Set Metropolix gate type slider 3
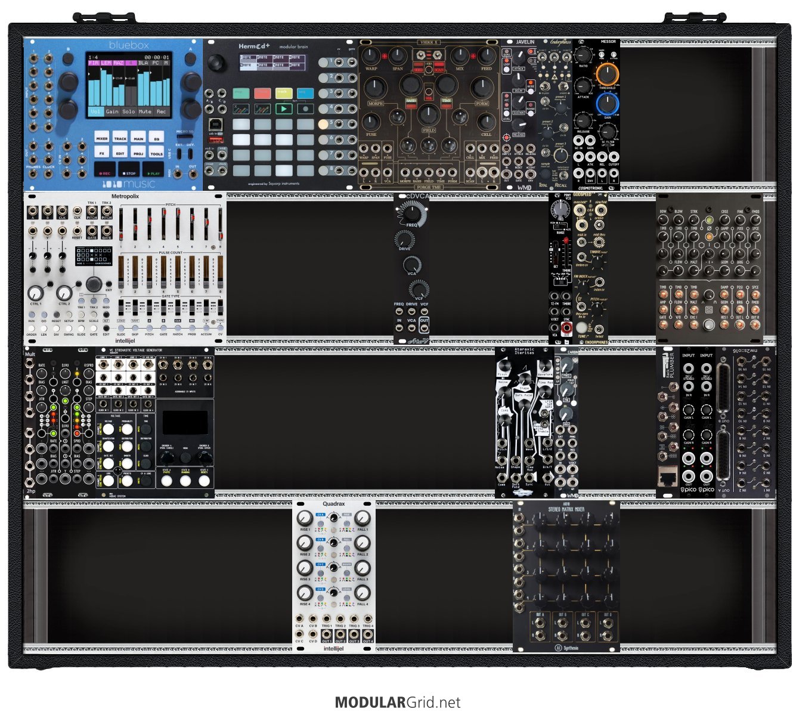 (149, 308)
